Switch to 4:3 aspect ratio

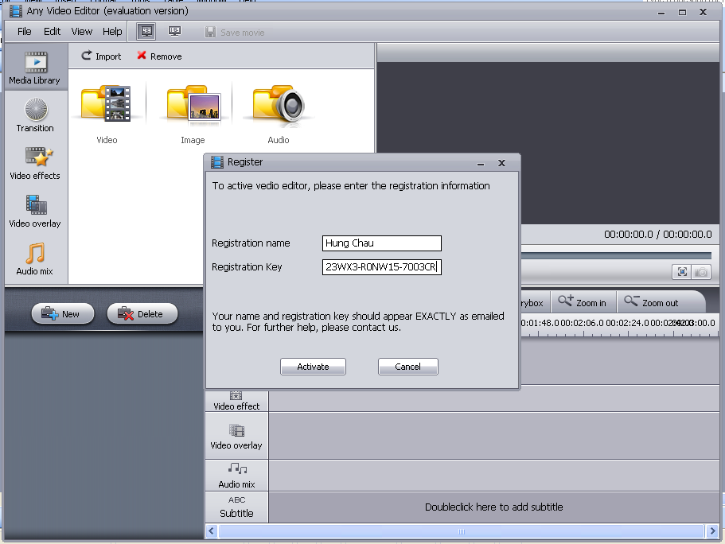coord(146,32)
